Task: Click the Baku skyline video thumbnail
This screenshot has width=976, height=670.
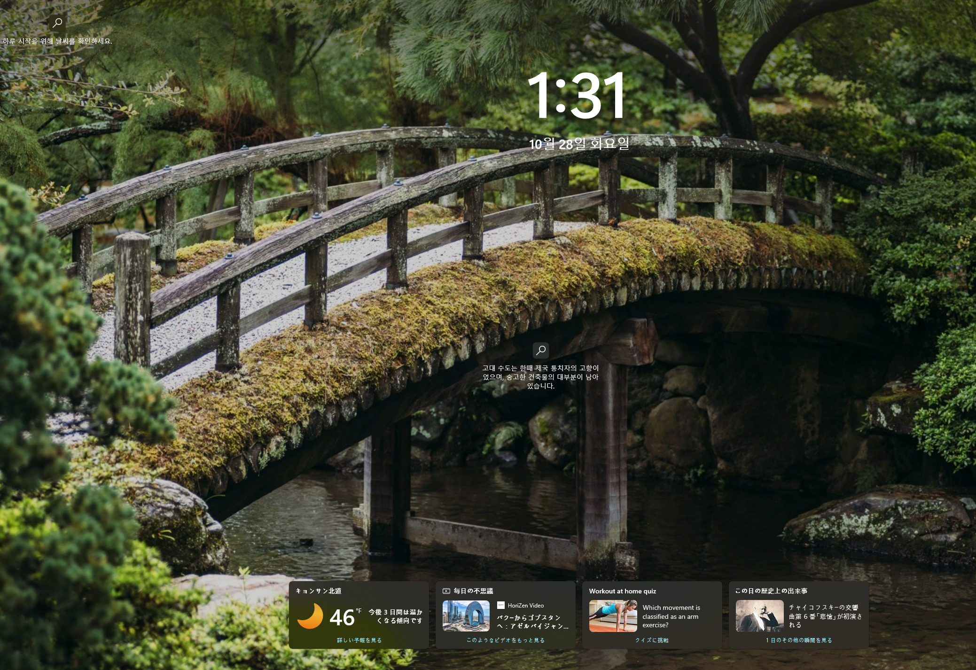Action: point(466,616)
